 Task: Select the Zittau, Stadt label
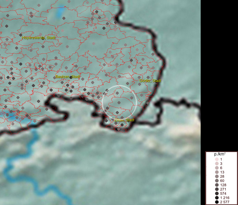[x=124, y=120]
